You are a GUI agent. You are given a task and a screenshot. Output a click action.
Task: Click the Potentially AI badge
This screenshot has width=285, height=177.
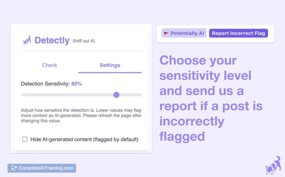click(184, 33)
